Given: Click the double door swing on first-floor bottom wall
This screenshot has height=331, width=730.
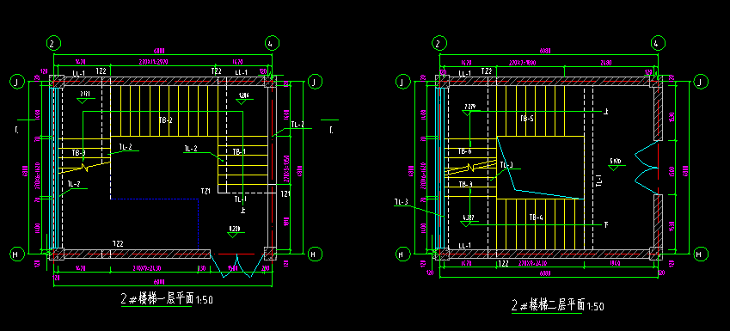Looking at the screenshot, I should click(x=237, y=265).
